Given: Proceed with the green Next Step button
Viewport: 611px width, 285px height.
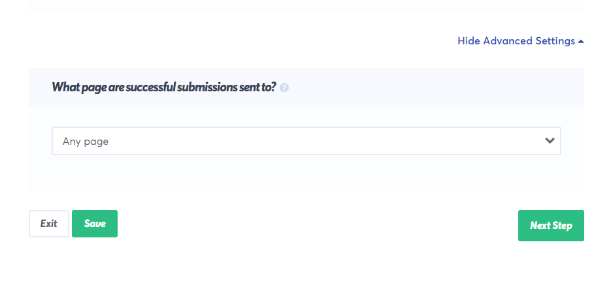Looking at the screenshot, I should tap(551, 226).
